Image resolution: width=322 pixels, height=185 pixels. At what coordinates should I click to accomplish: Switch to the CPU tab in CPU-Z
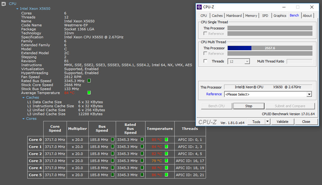click(x=204, y=16)
